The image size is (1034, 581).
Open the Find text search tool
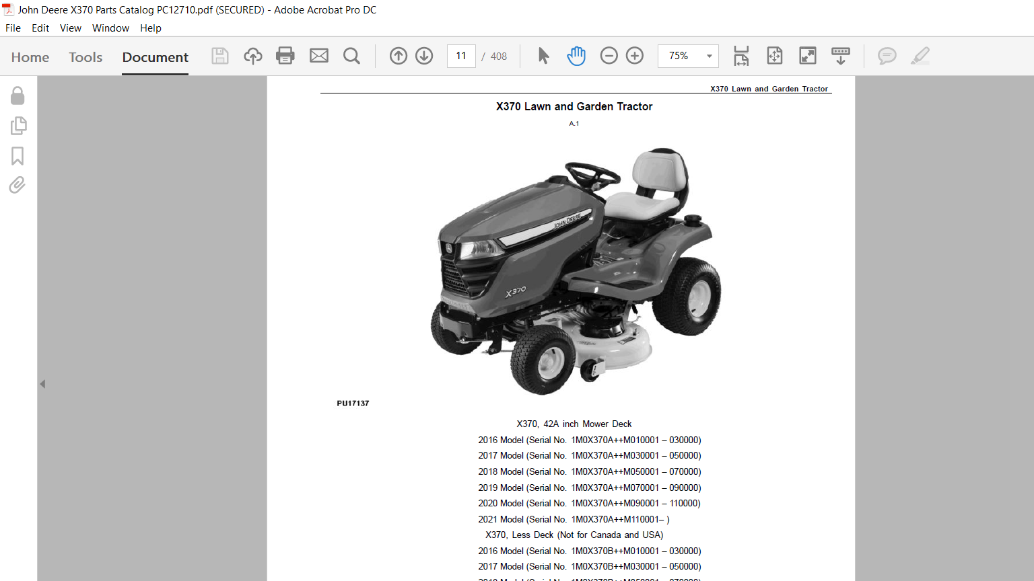351,56
